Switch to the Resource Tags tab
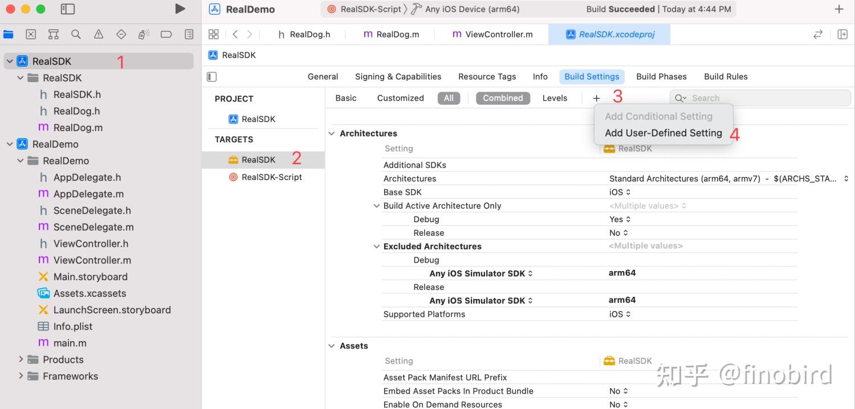 487,76
